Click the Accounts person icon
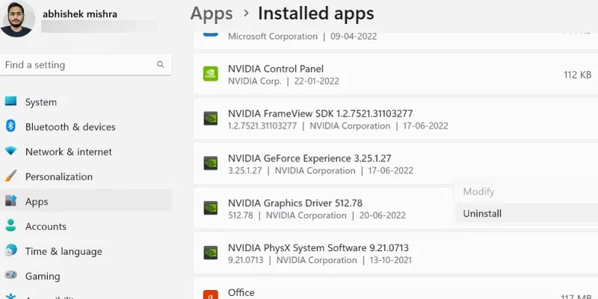The height and width of the screenshot is (299, 598). [x=10, y=226]
